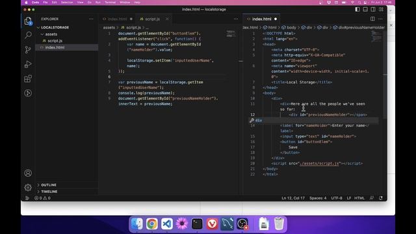The height and width of the screenshot is (234, 416).
Task: Open errors and warnings count in status bar
Action: pyautogui.click(x=42, y=198)
